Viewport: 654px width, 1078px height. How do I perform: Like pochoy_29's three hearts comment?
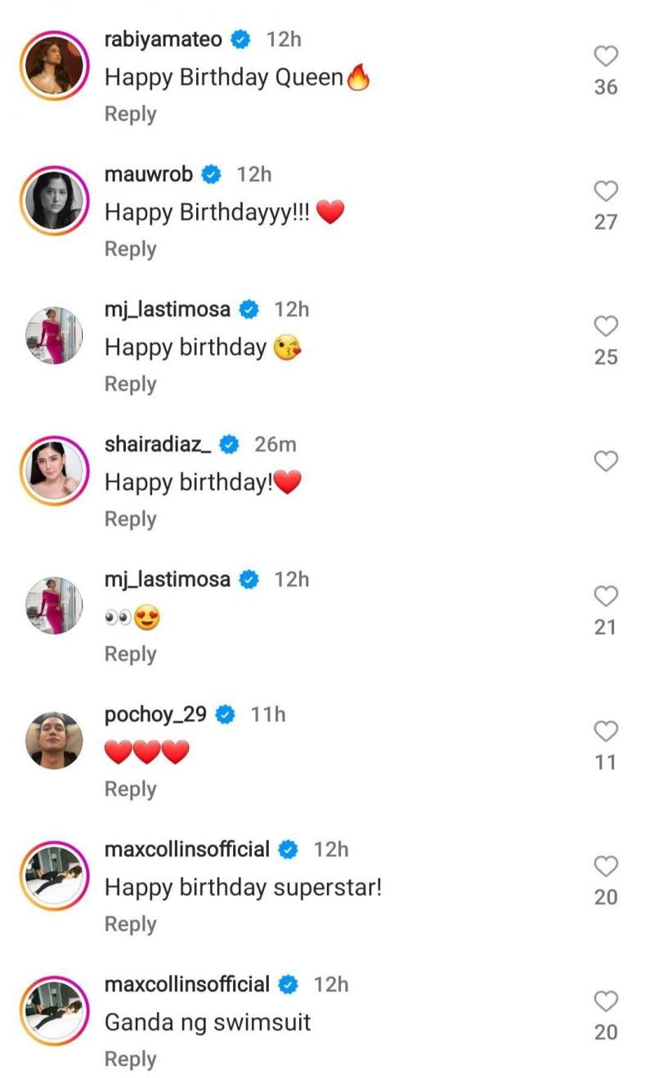click(x=605, y=731)
